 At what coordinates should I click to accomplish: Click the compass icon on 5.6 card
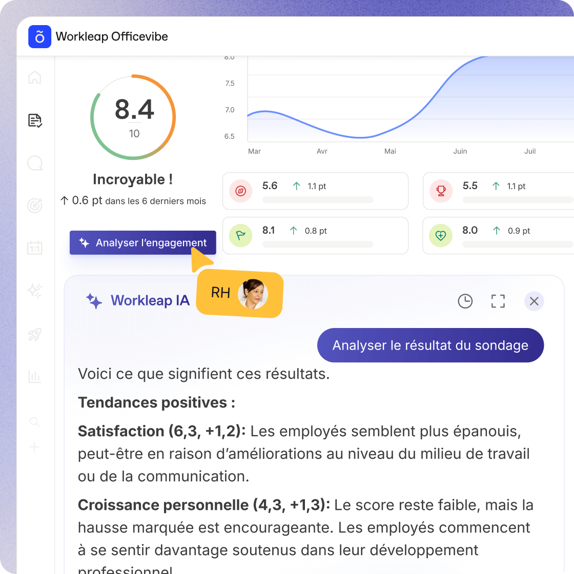240,191
